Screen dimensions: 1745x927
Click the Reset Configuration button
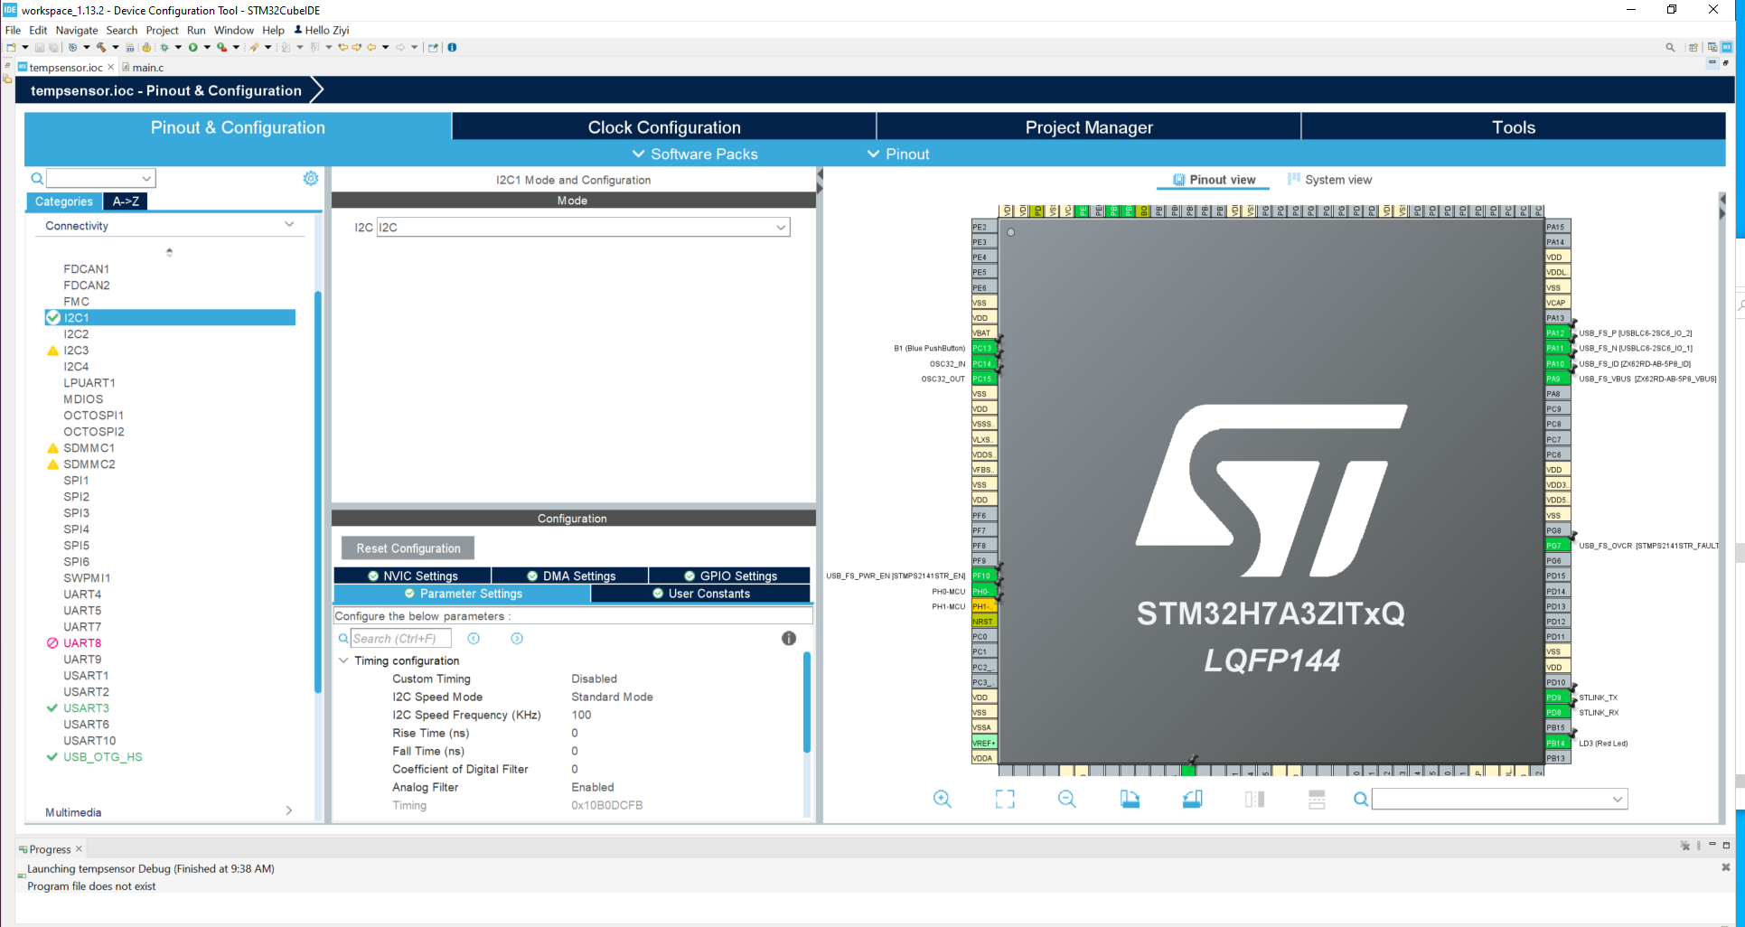[x=408, y=548]
